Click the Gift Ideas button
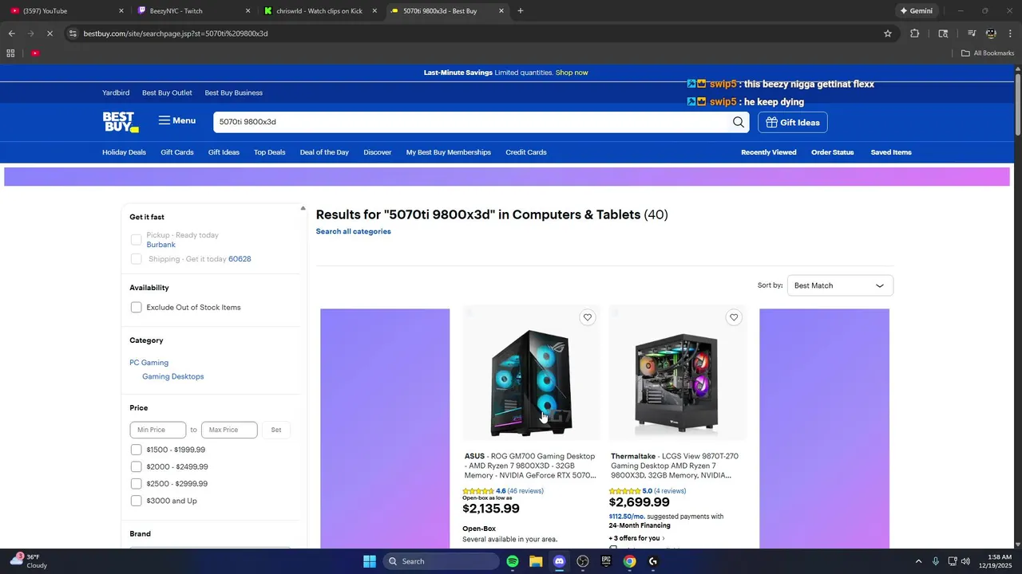 [x=793, y=122]
